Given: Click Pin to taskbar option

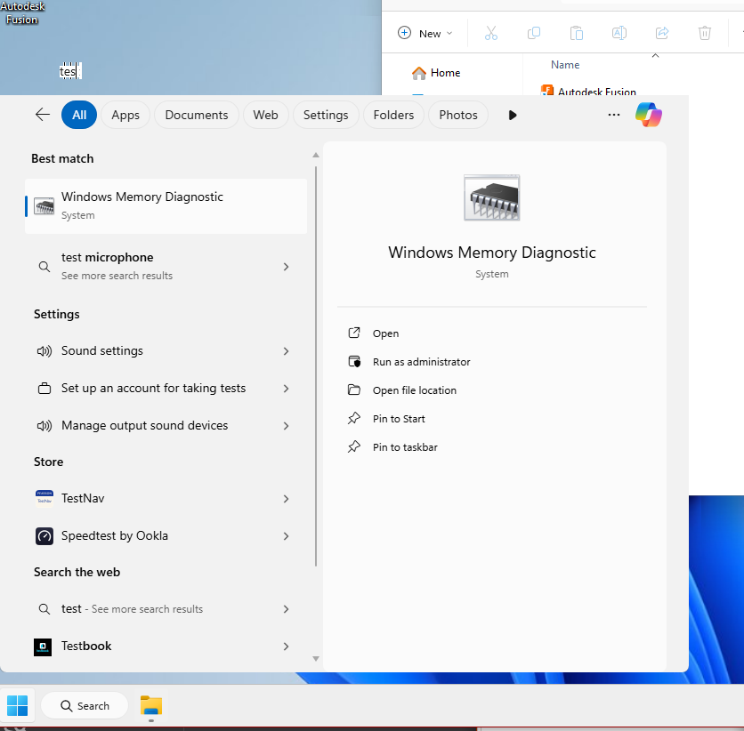Looking at the screenshot, I should [x=405, y=447].
